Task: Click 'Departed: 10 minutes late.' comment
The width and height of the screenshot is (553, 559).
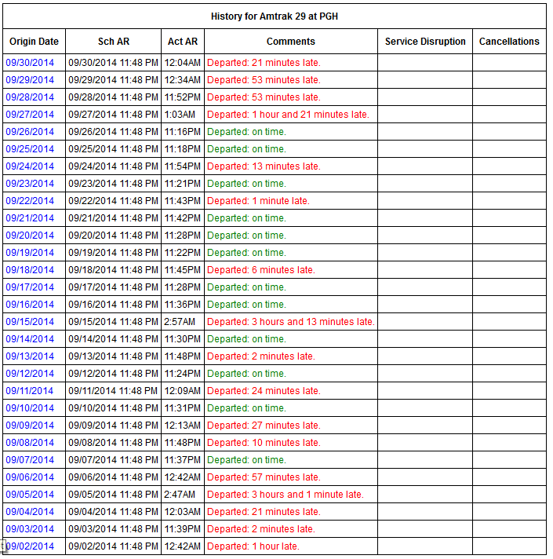Action: (264, 443)
